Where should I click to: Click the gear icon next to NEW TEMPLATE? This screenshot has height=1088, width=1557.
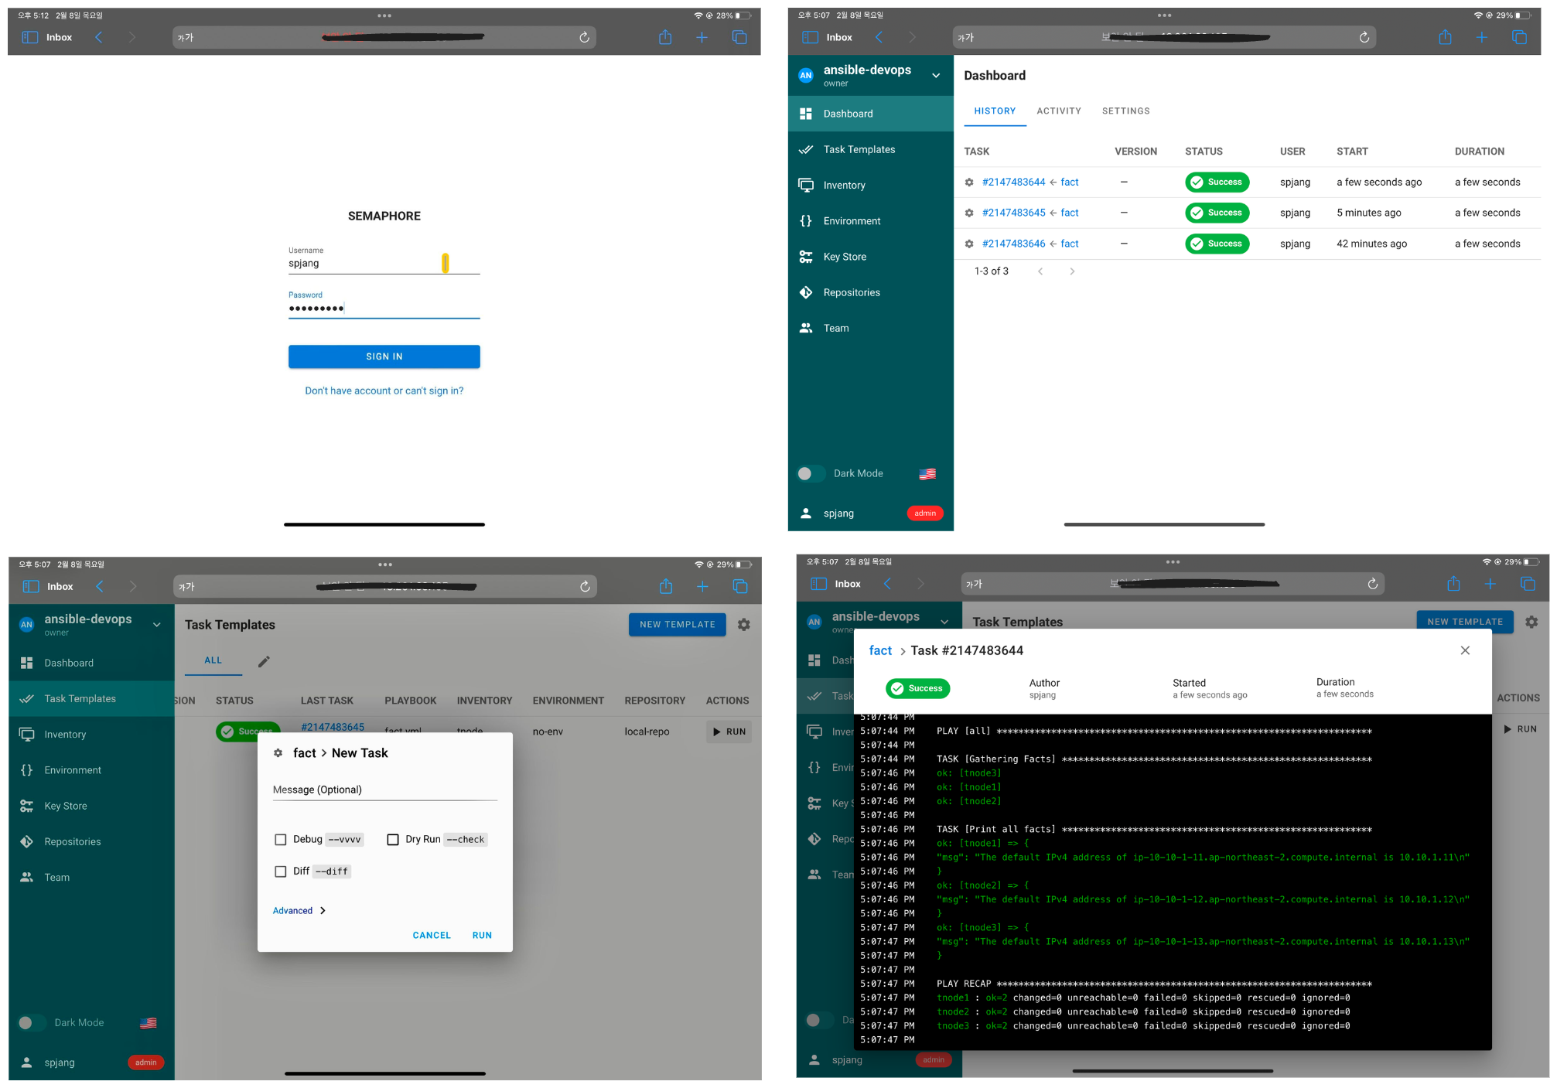(743, 624)
